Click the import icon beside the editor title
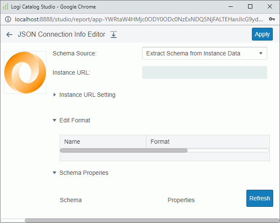Viewport: 280px width, 223px height. (x=113, y=35)
